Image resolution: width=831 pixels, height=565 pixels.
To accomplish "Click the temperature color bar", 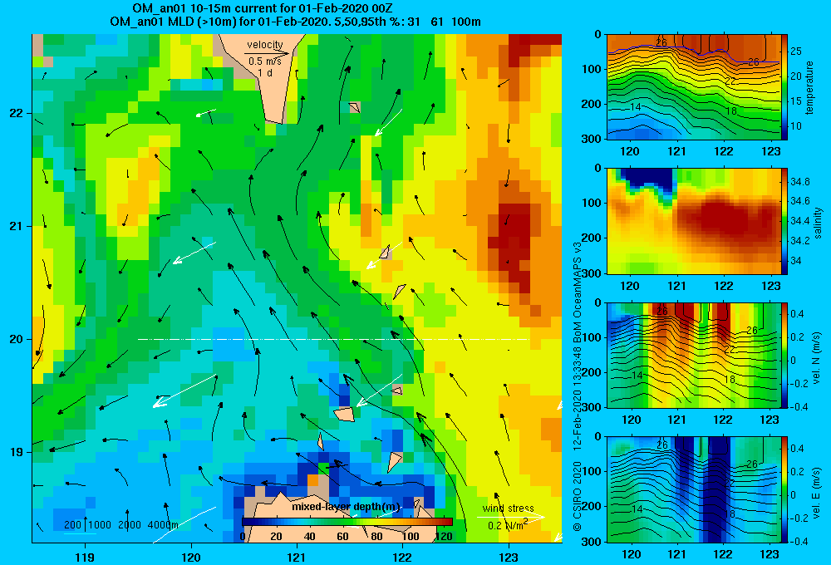I will click(x=784, y=87).
